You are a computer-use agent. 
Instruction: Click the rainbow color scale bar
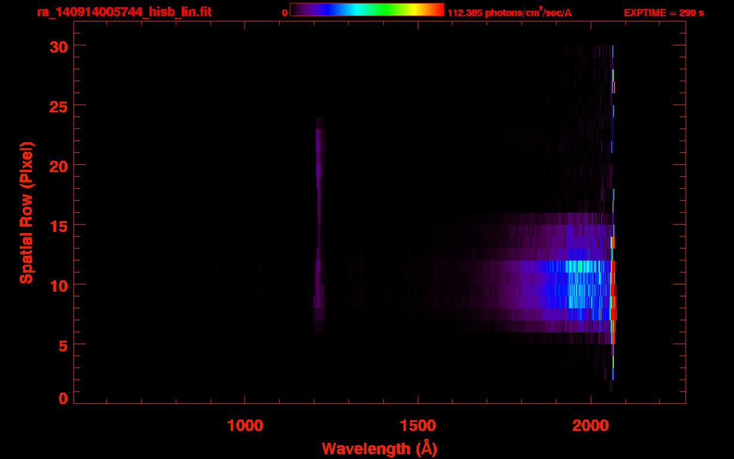(x=367, y=10)
